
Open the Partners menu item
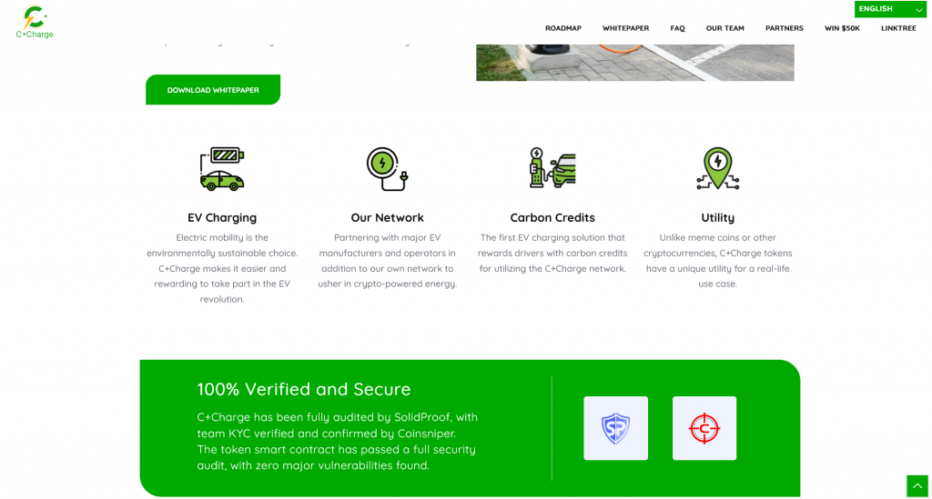(784, 28)
